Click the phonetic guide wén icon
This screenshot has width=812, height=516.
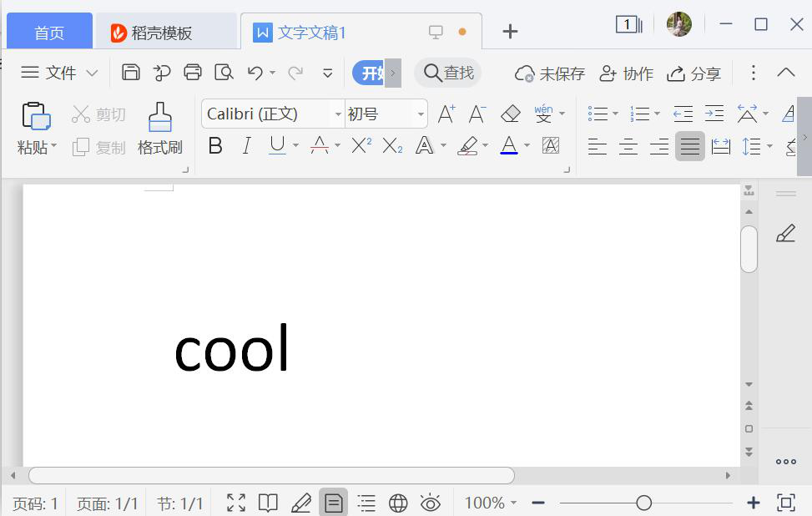tap(543, 114)
